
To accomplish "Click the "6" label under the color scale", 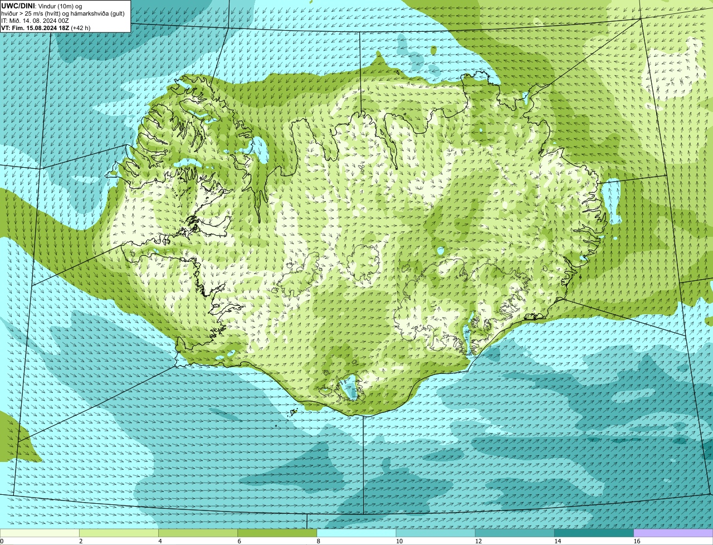I will [x=240, y=541].
